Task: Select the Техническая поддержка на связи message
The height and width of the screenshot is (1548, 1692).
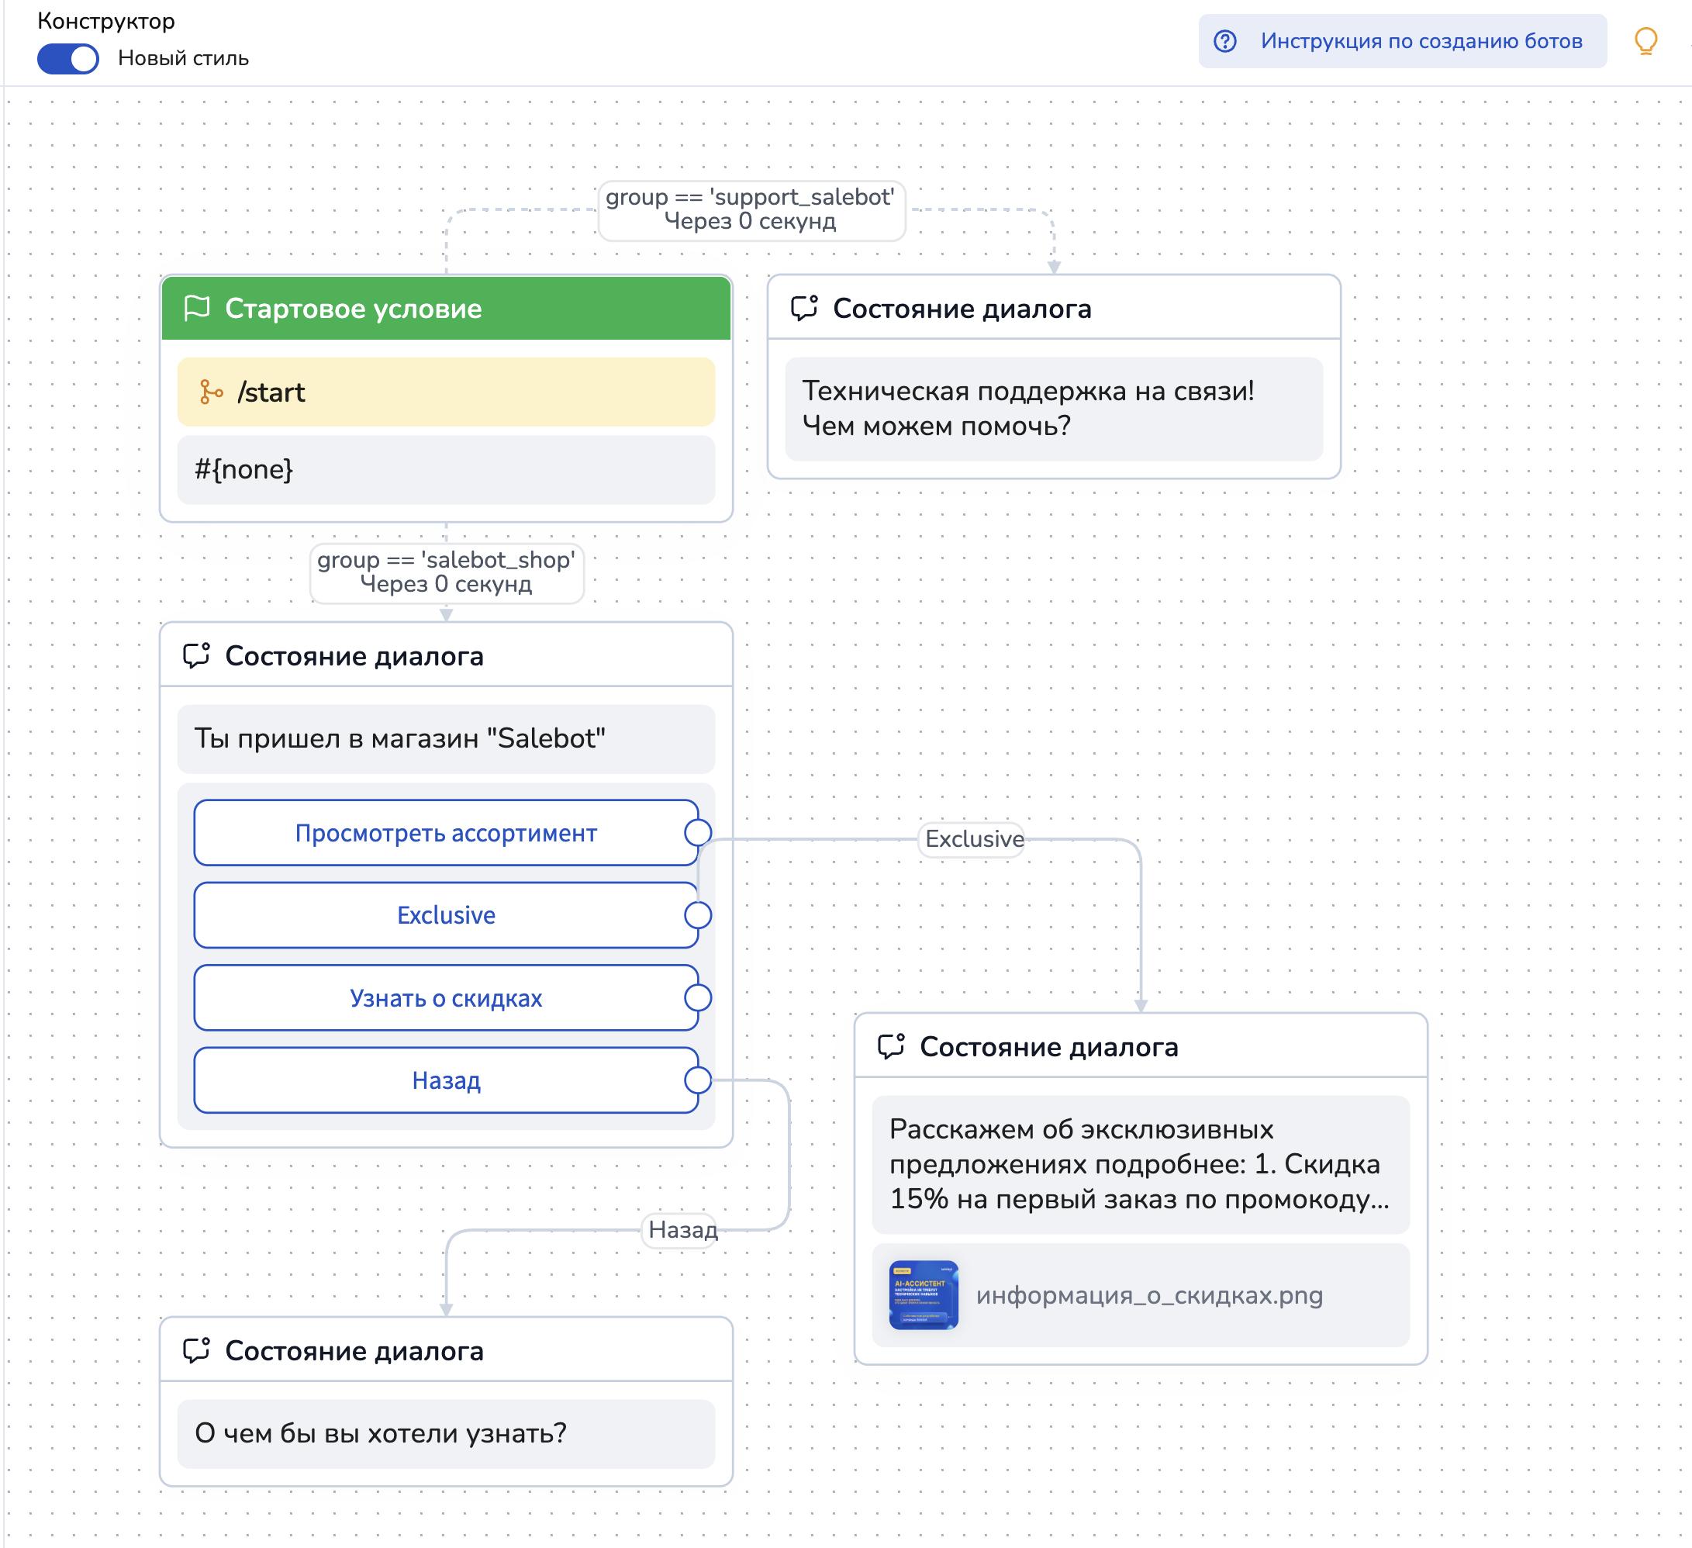Action: (1053, 409)
